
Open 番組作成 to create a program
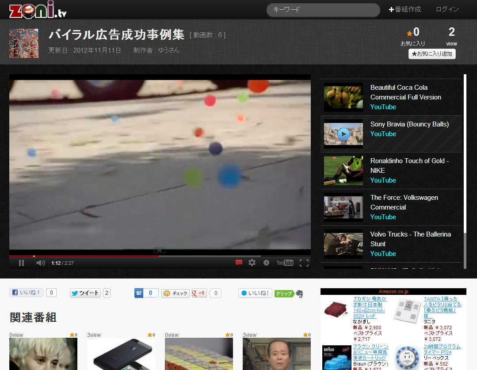[405, 9]
